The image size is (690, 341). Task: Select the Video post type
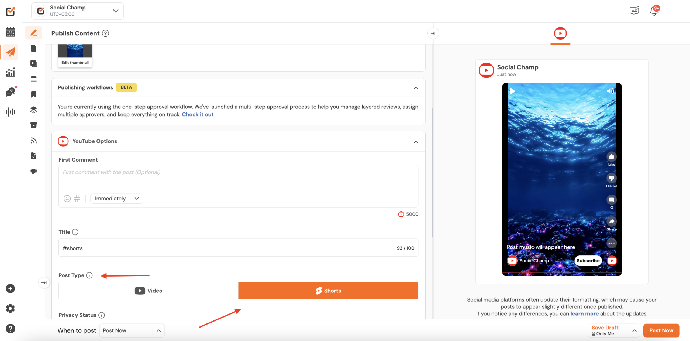click(x=148, y=291)
